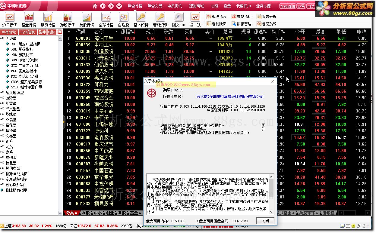Open 理财商城 menu
This screenshot has height=233, width=376.
point(196,6)
